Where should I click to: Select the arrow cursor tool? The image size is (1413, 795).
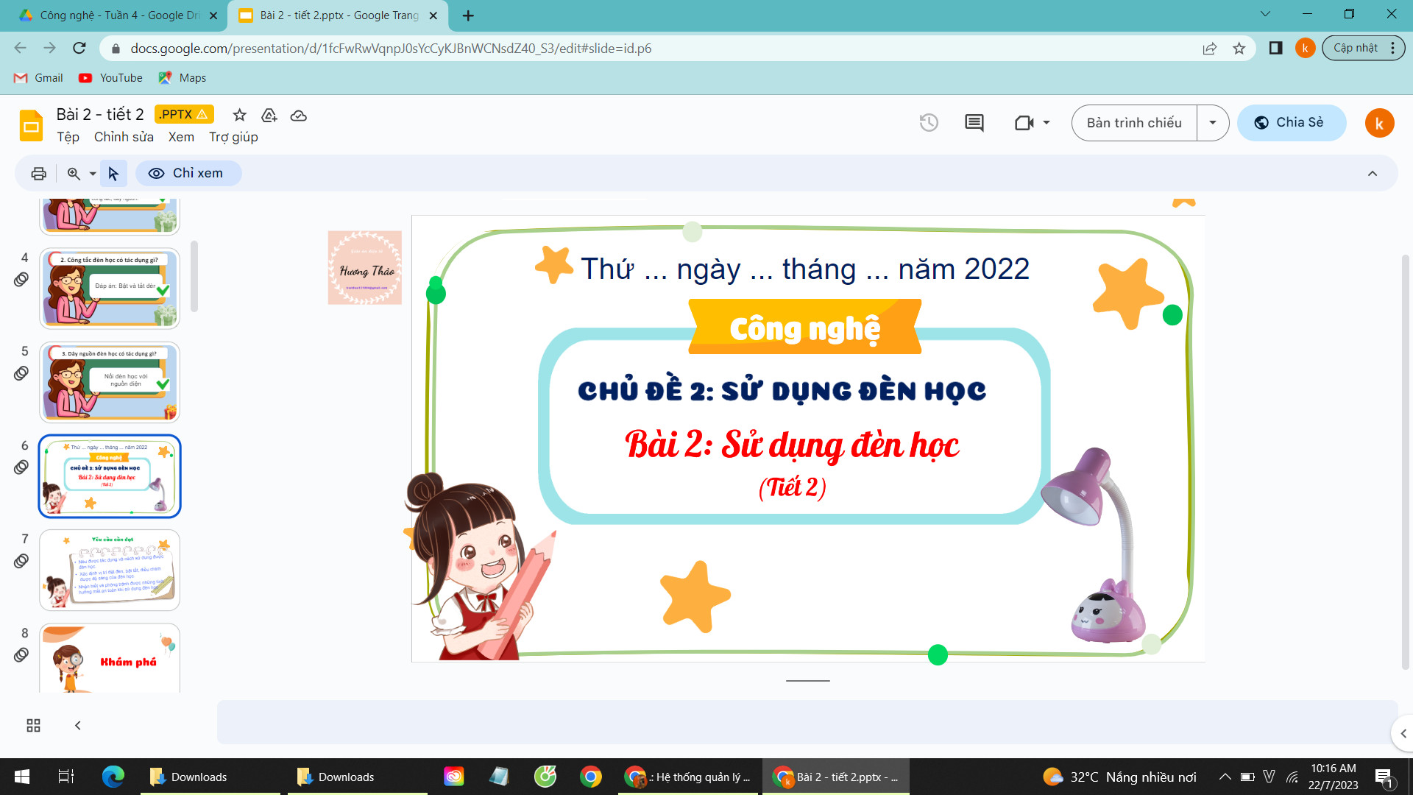pyautogui.click(x=113, y=174)
